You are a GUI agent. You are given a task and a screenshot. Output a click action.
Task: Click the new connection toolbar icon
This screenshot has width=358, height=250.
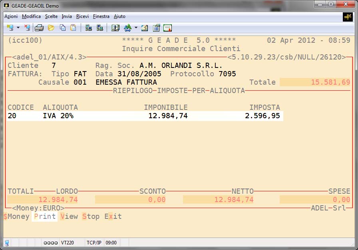click(x=10, y=28)
